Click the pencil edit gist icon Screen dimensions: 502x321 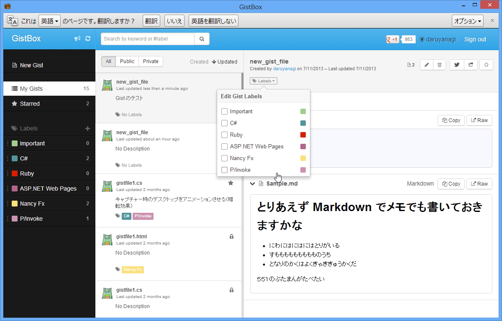(x=426, y=65)
